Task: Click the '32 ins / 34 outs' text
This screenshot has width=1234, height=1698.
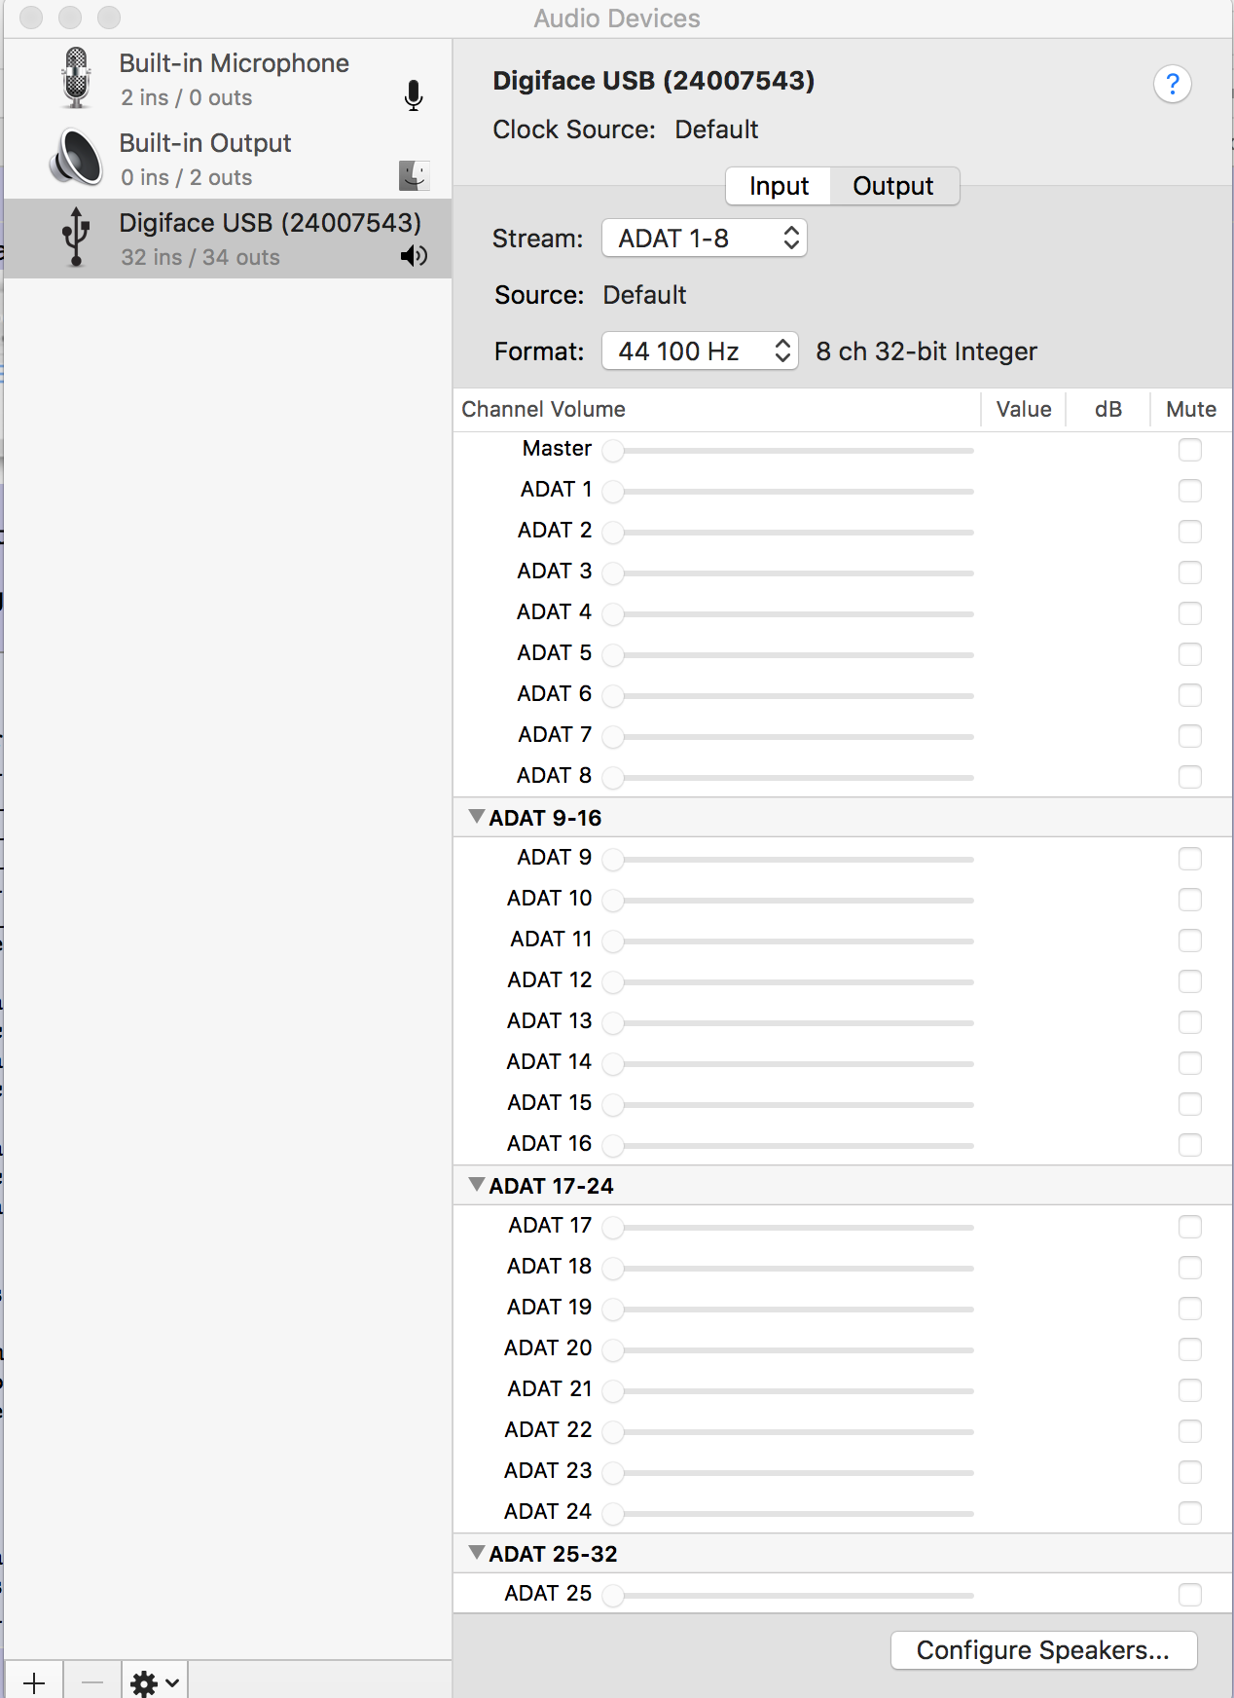Action: point(200,257)
